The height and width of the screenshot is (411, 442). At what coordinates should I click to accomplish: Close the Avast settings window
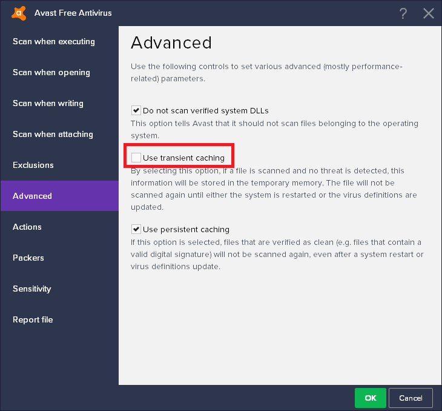pos(429,13)
